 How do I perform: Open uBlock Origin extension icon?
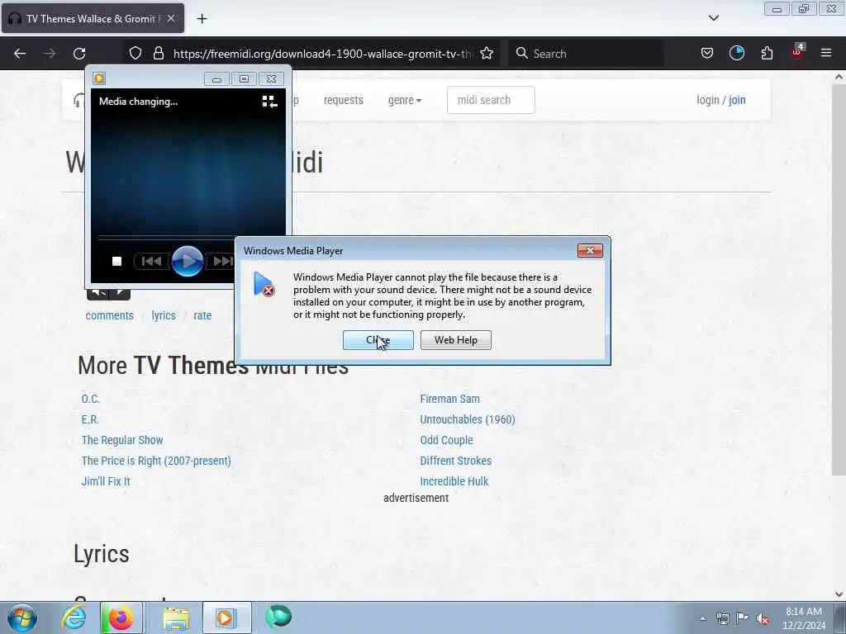pos(797,52)
